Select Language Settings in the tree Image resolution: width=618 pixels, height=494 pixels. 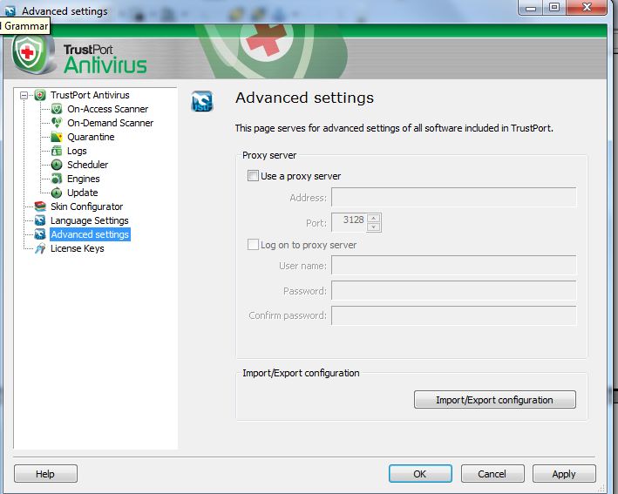pos(89,220)
